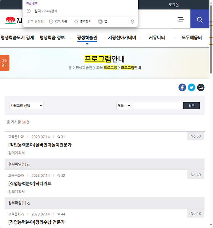213x228 pixels.
Task: Select recent search 원격 Bing검색
Action: coord(80,11)
